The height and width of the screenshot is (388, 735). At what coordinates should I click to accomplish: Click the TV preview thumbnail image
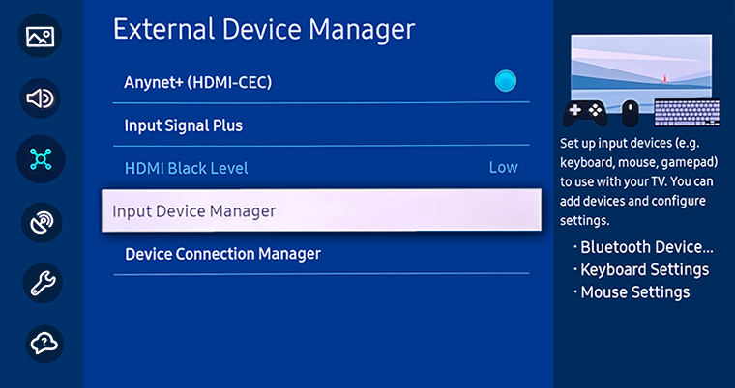[641, 73]
